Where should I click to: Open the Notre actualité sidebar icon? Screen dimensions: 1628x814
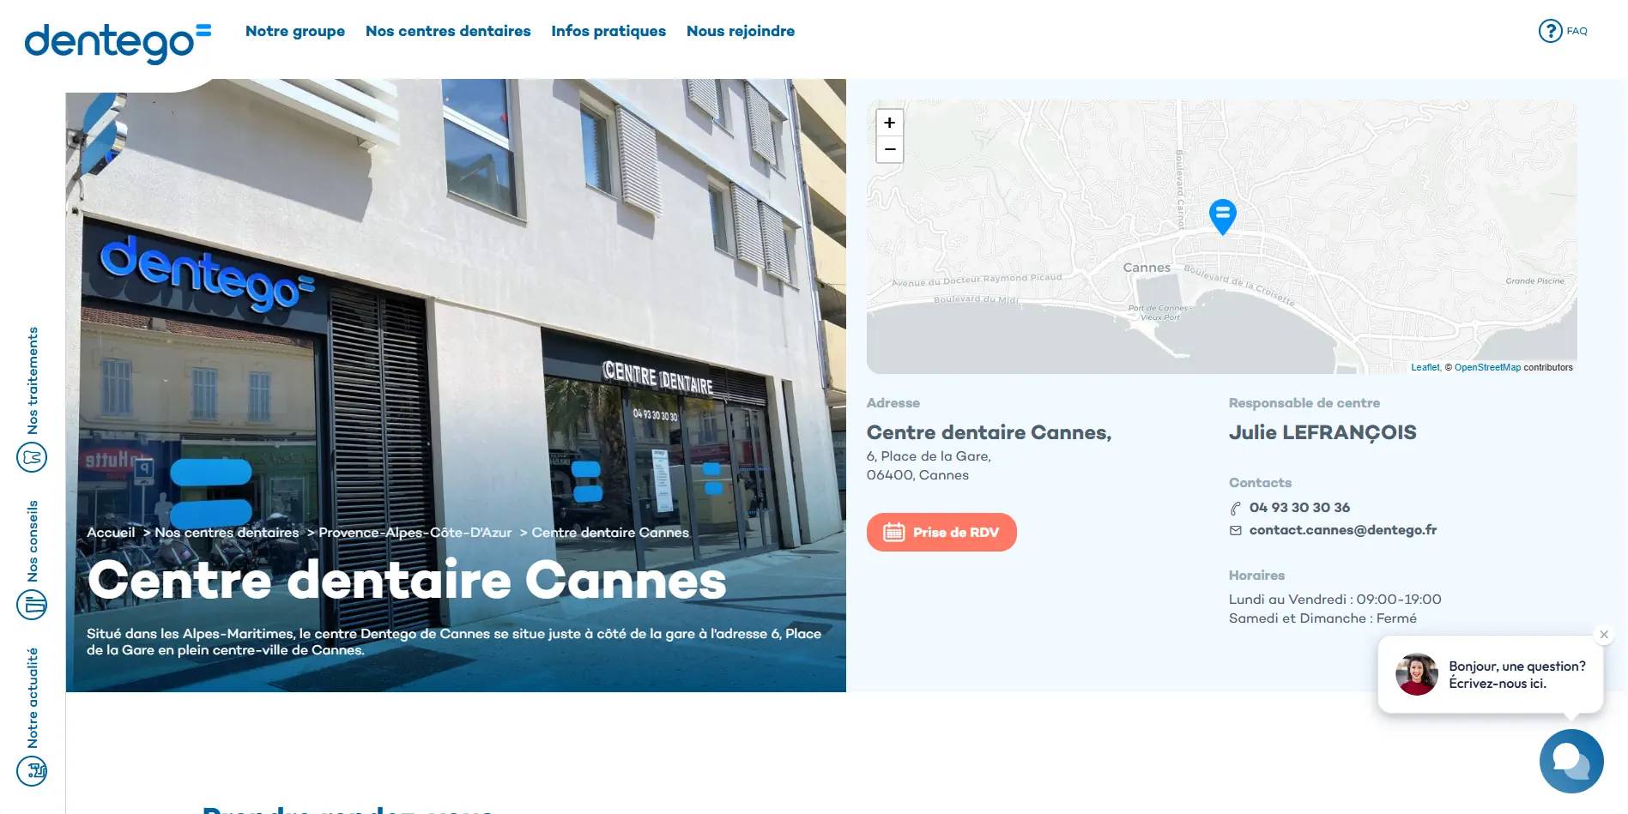(x=32, y=770)
